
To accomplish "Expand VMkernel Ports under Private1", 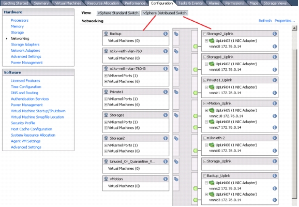I will [106, 99].
